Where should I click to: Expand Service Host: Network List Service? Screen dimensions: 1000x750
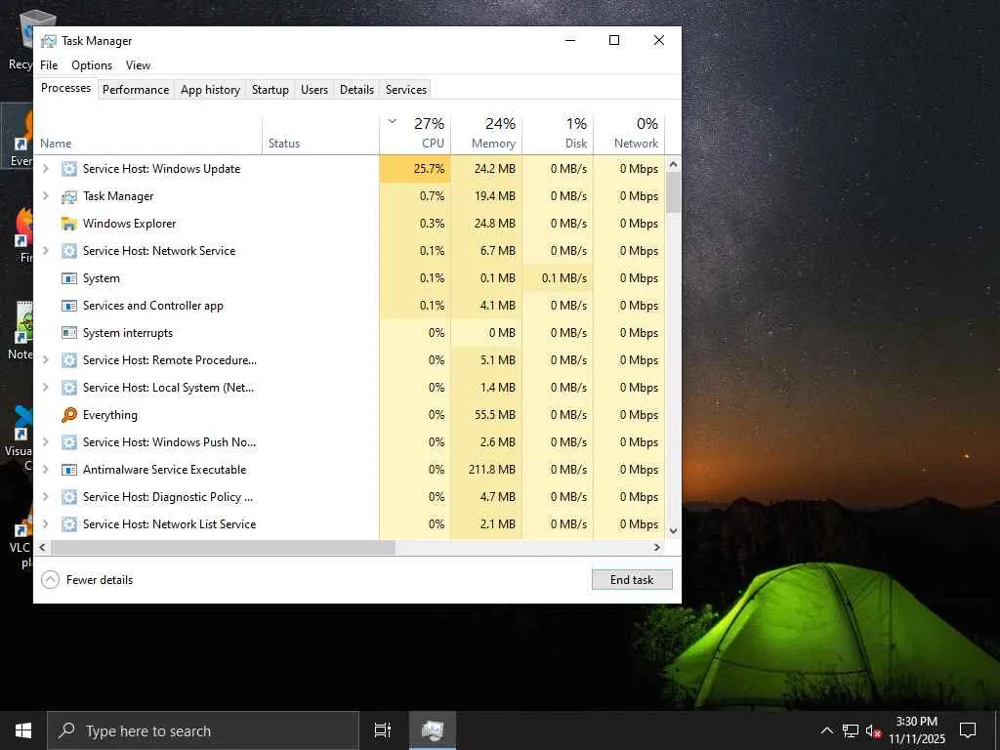point(45,523)
